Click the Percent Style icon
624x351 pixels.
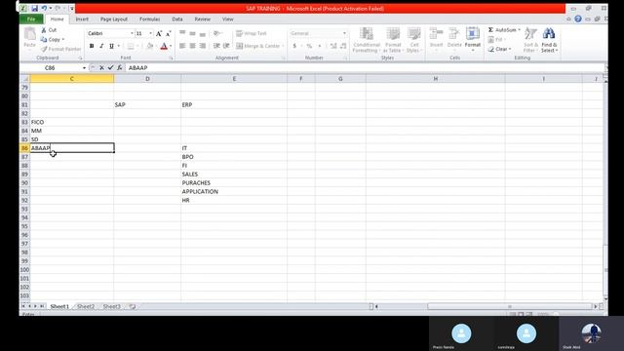(309, 46)
